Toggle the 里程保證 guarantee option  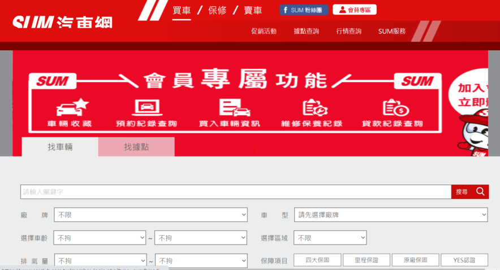[x=367, y=260]
